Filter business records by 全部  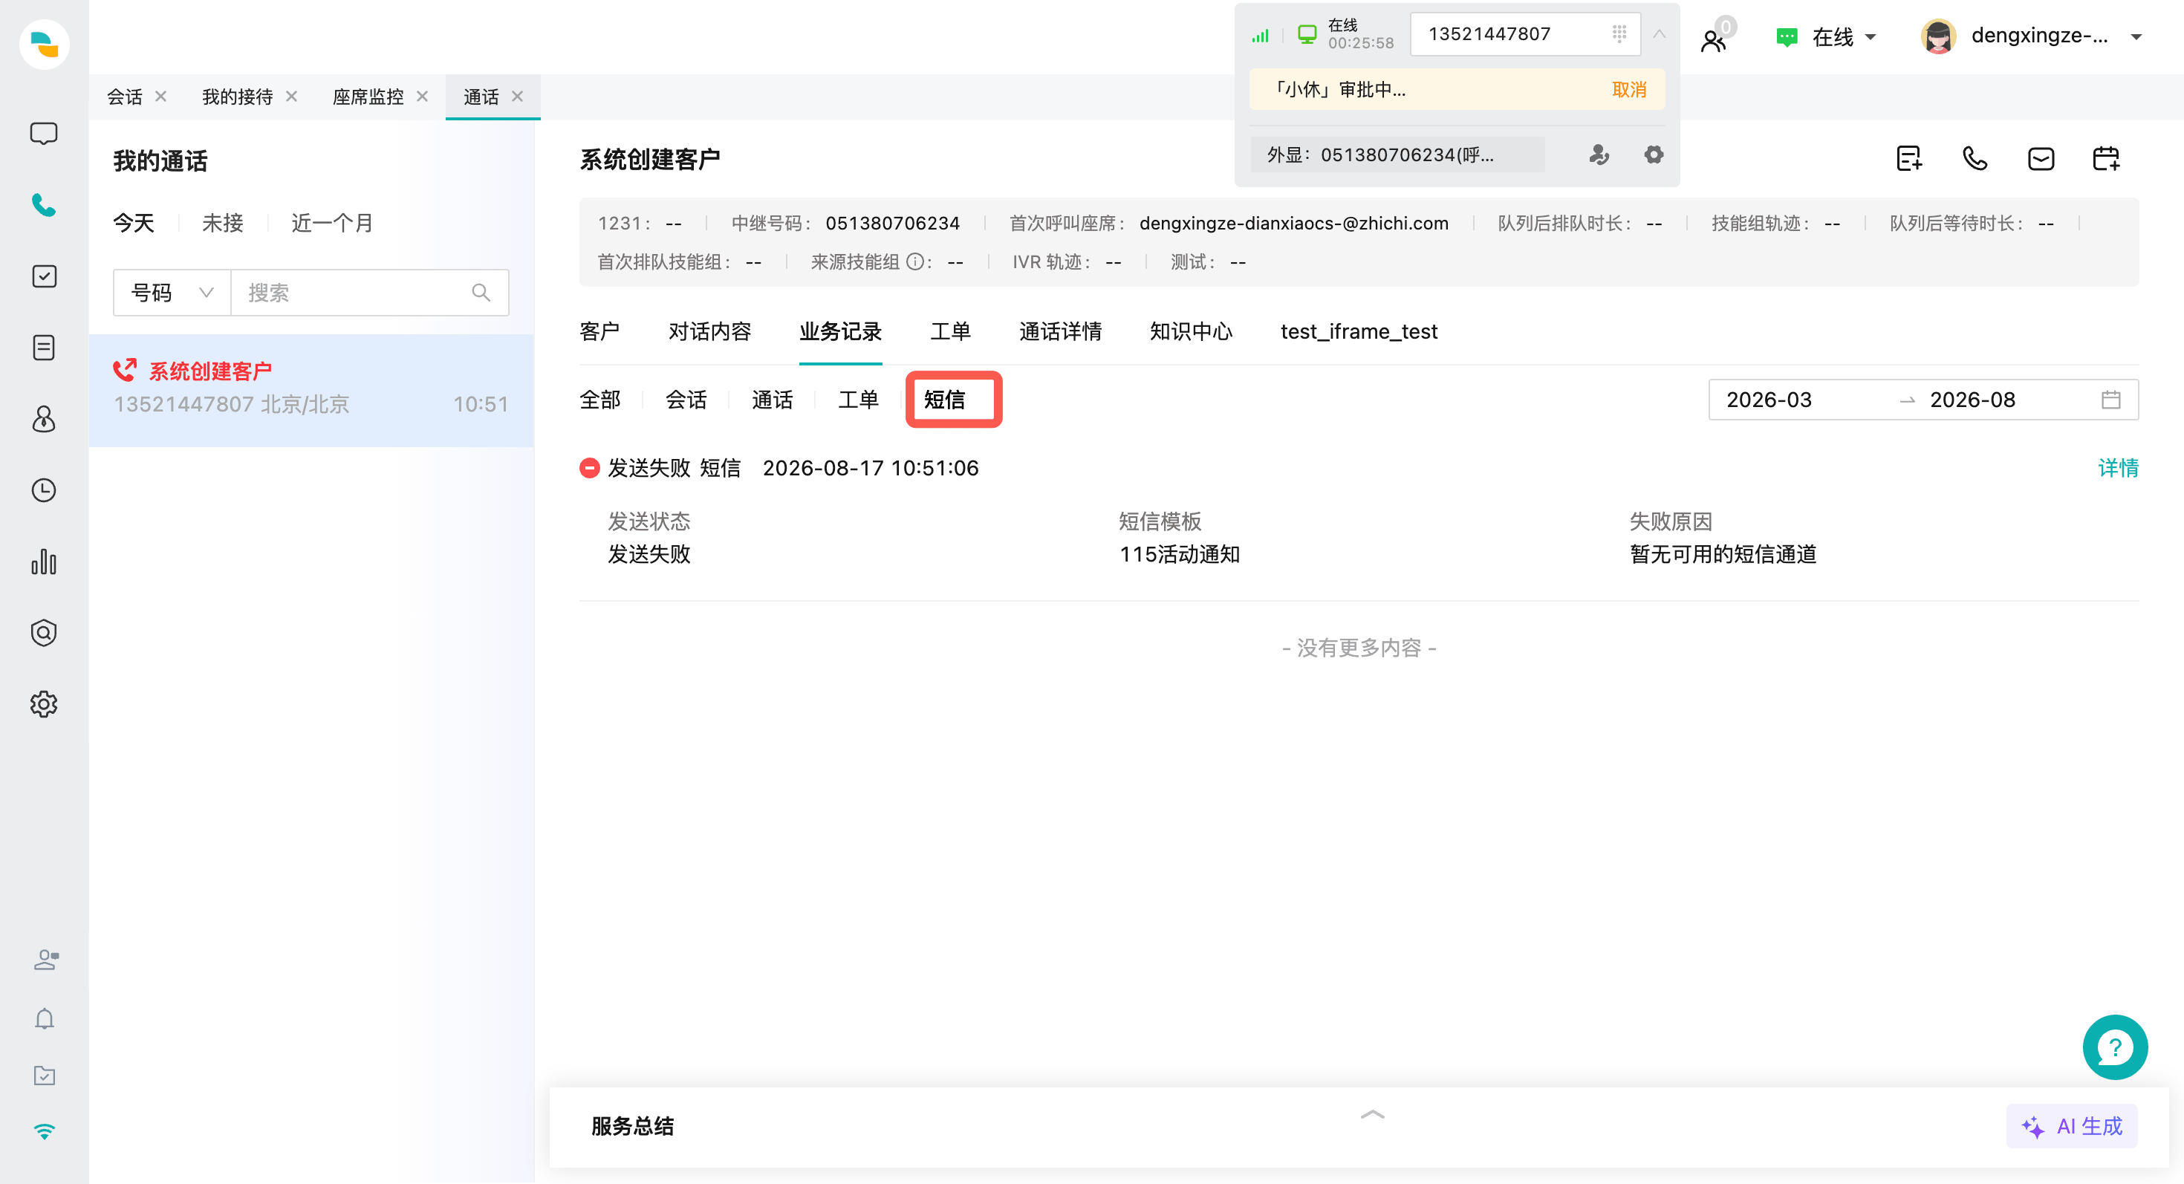(599, 399)
